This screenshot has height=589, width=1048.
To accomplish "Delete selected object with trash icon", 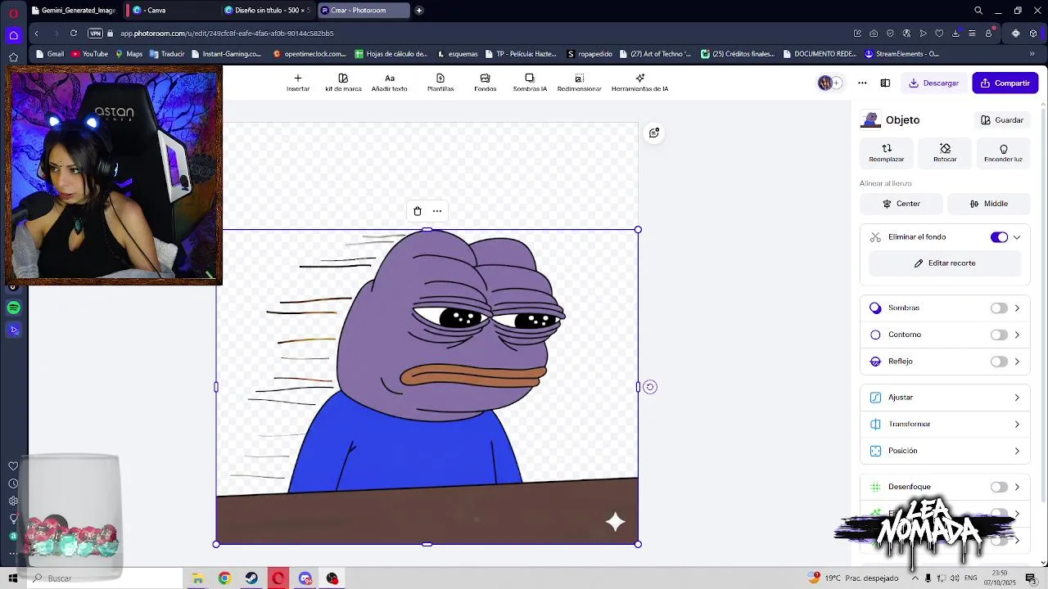I will coord(418,211).
